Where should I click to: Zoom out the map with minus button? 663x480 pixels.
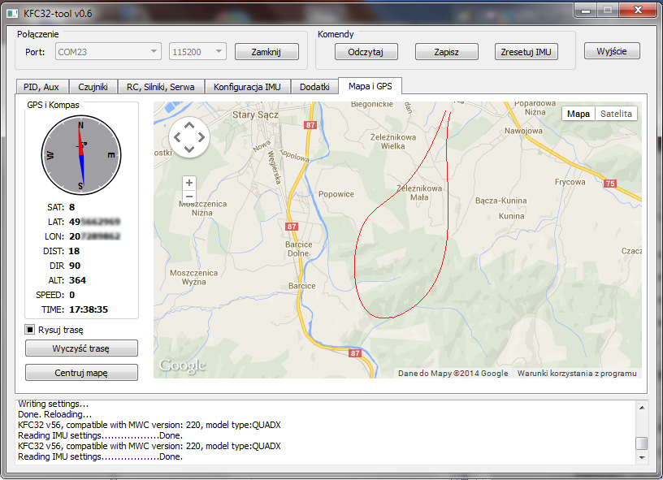click(189, 197)
